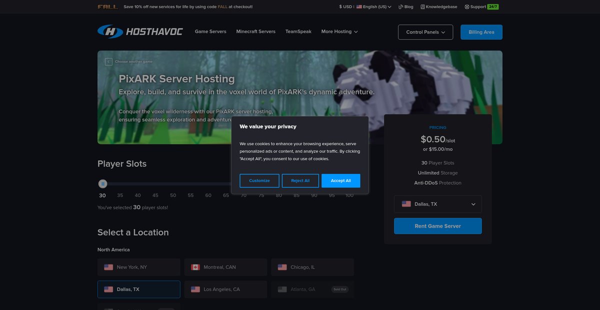This screenshot has height=310, width=600.
Task: Click the Blog icon in top bar
Action: tap(401, 7)
